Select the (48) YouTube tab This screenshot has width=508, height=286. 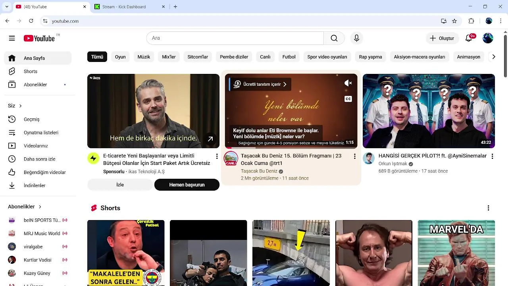pyautogui.click(x=51, y=7)
